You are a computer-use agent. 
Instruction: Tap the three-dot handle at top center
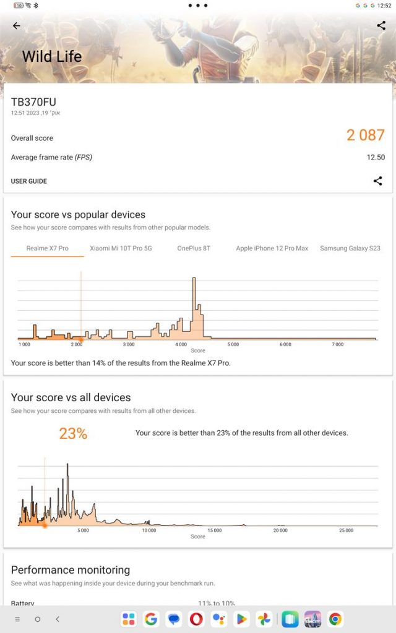tap(198, 6)
